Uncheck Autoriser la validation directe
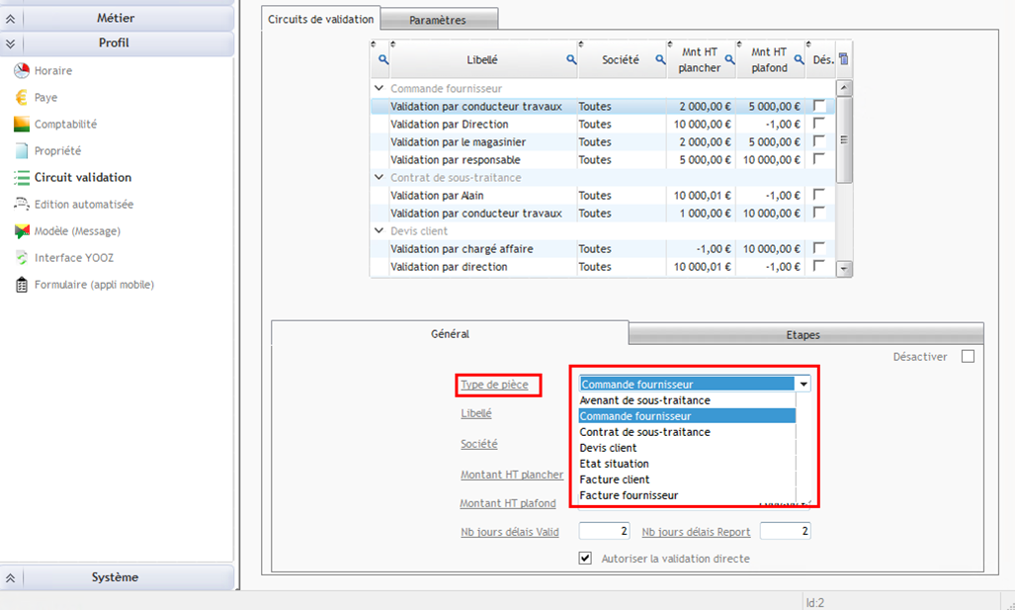The width and height of the screenshot is (1015, 610). (586, 559)
